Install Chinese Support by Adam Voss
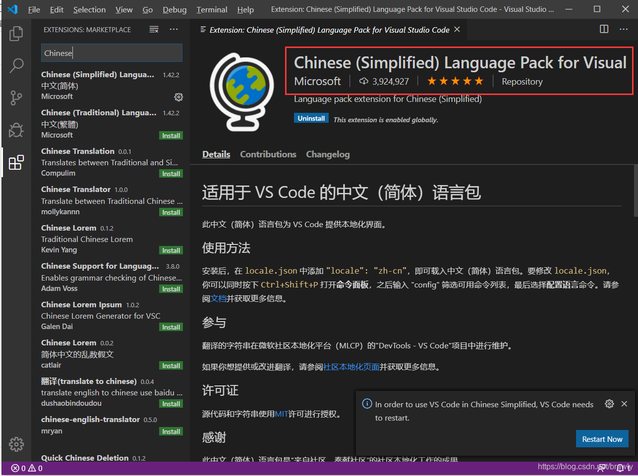 (171, 289)
